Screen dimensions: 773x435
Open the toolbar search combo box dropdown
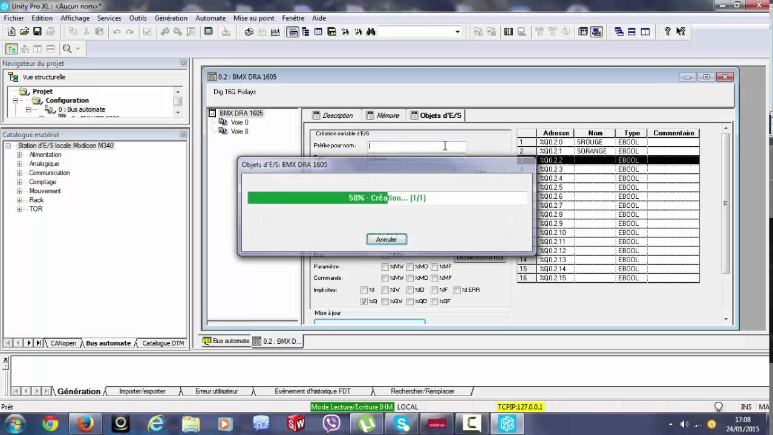[x=457, y=31]
